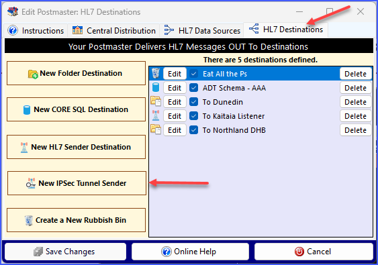
Task: Open Online Help
Action: pos(190,252)
